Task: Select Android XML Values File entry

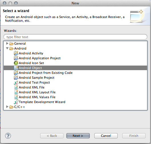Action: (37, 97)
